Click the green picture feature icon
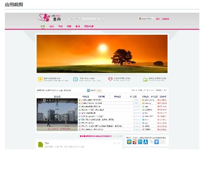The height and width of the screenshot is (173, 210). click(145, 80)
